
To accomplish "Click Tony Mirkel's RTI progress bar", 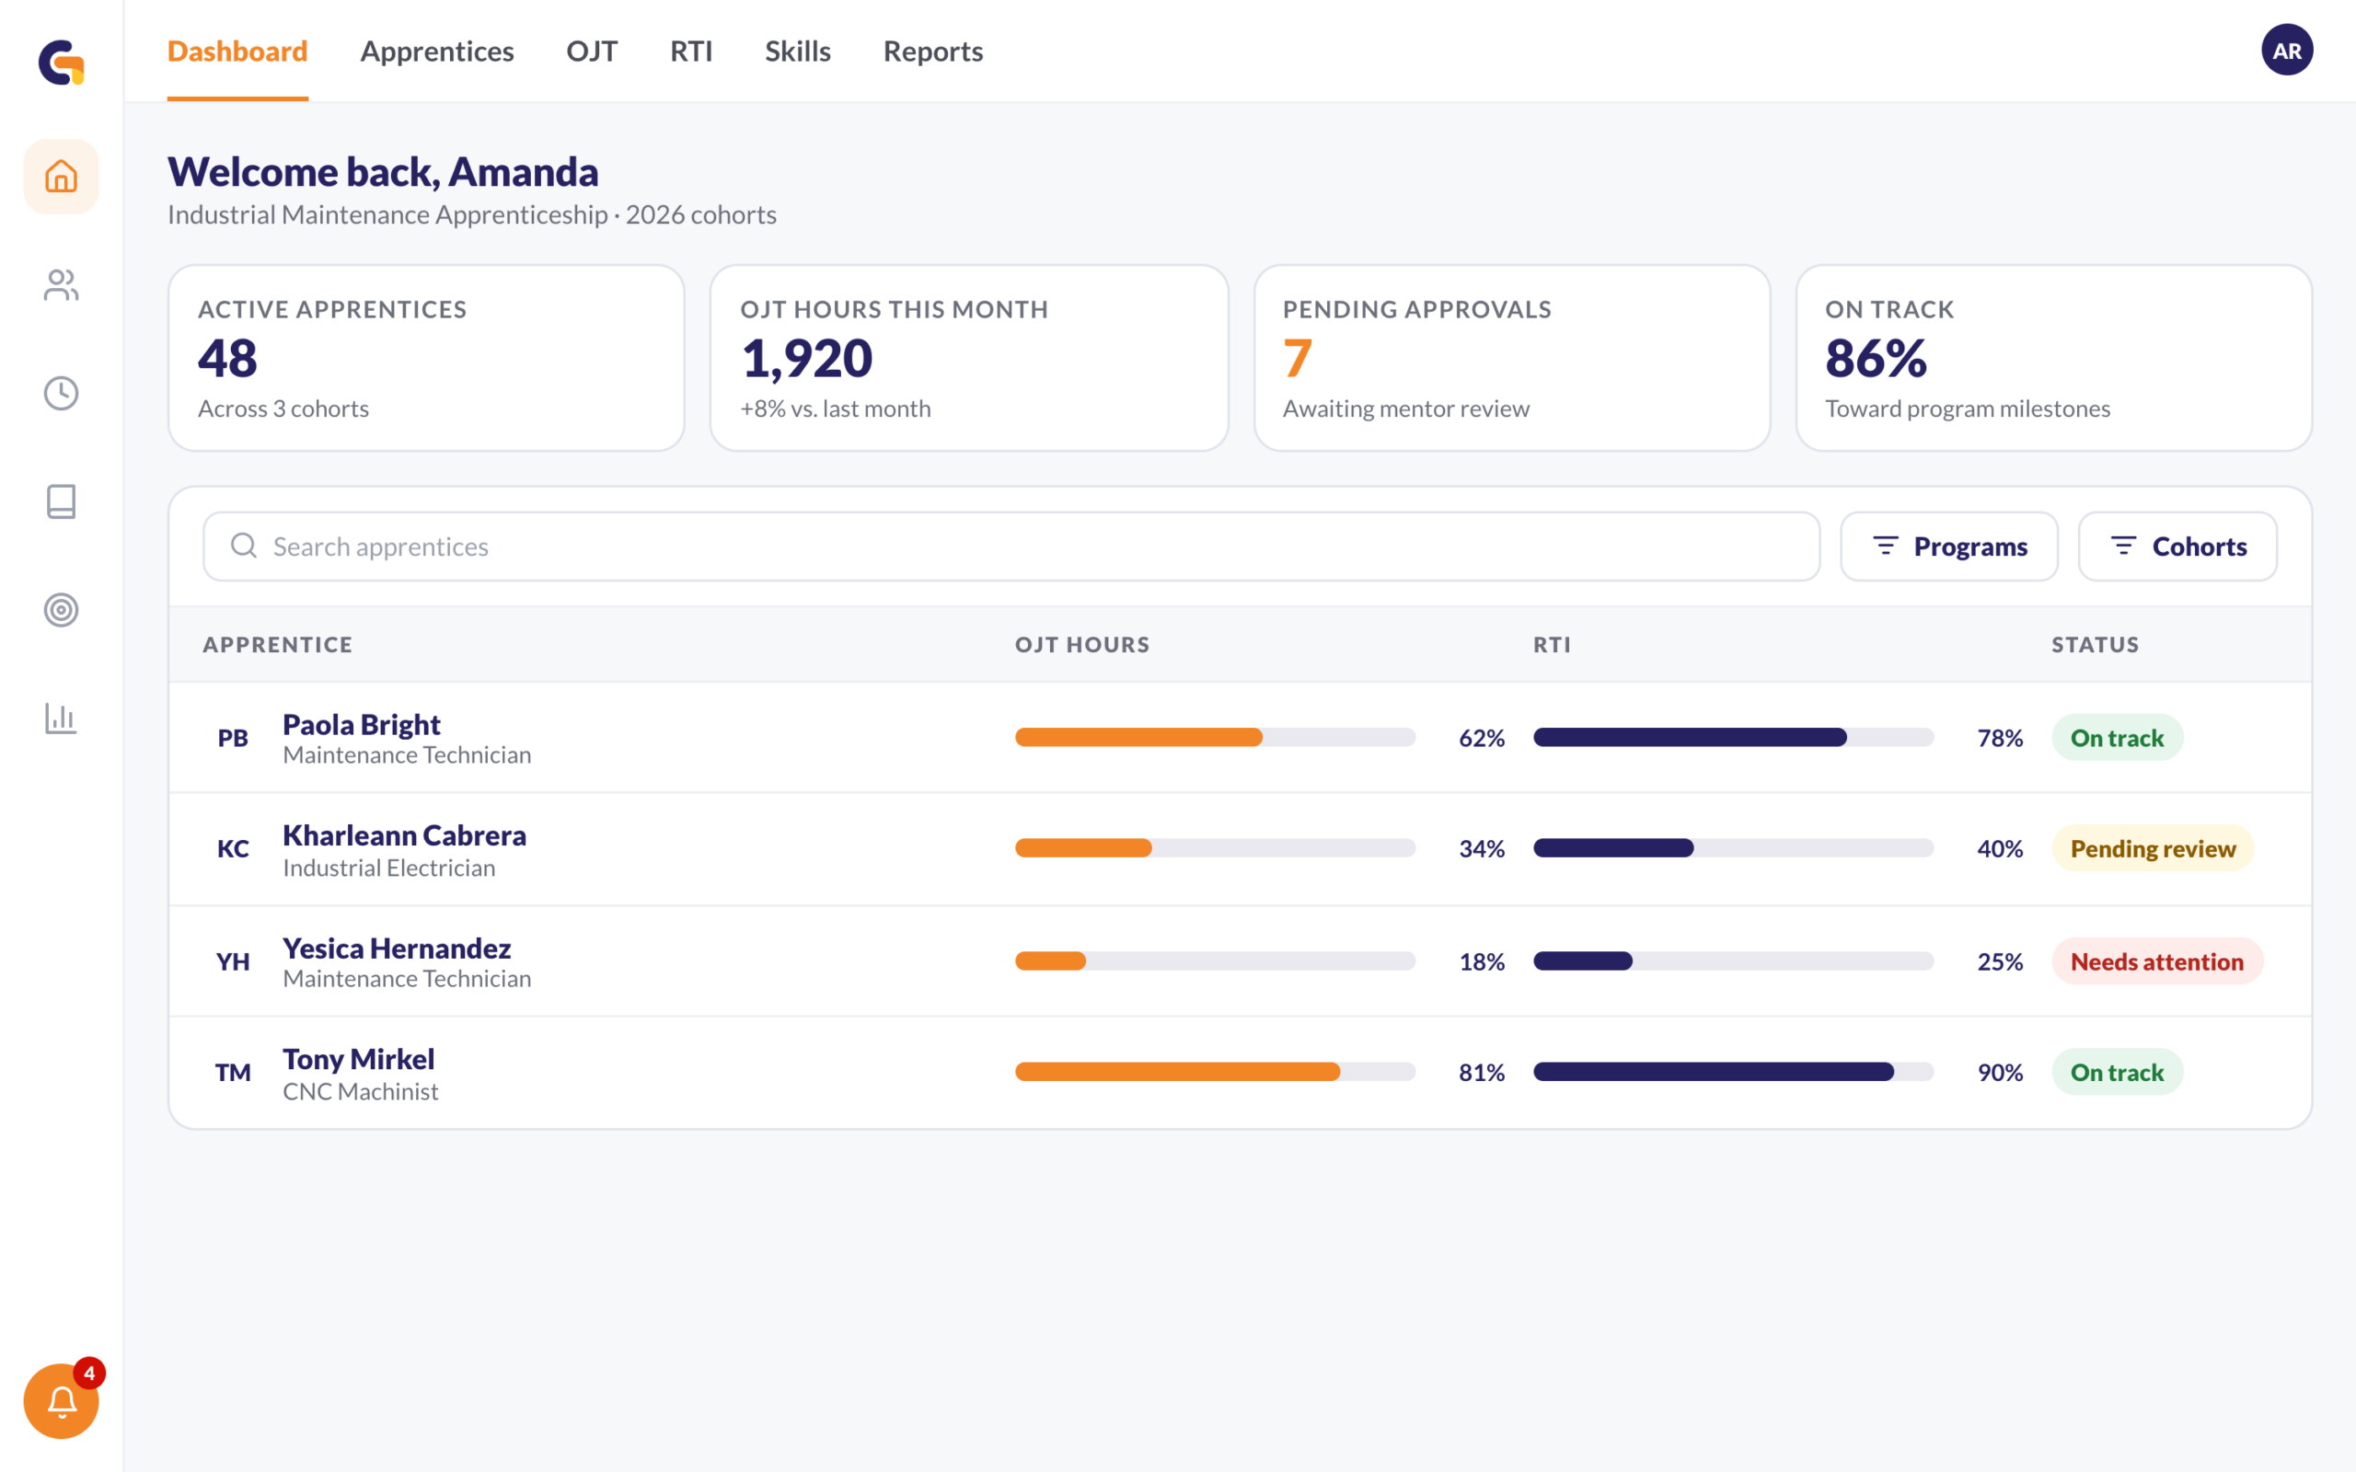I will pyautogui.click(x=1733, y=1072).
